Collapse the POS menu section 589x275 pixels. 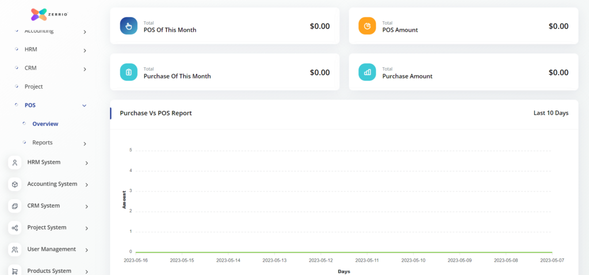click(85, 106)
